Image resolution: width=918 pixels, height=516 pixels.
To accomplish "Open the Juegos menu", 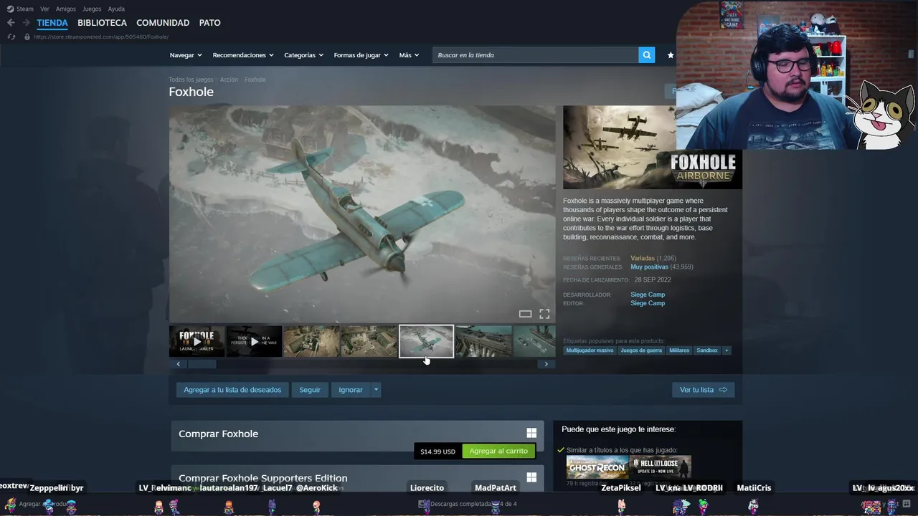I will coord(92,9).
